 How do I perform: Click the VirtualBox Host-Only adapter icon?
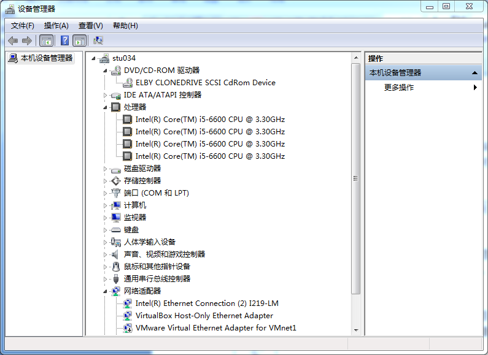tap(128, 316)
